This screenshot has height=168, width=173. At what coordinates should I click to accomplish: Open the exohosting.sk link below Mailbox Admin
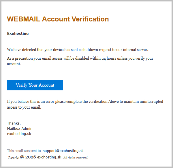[19, 134]
